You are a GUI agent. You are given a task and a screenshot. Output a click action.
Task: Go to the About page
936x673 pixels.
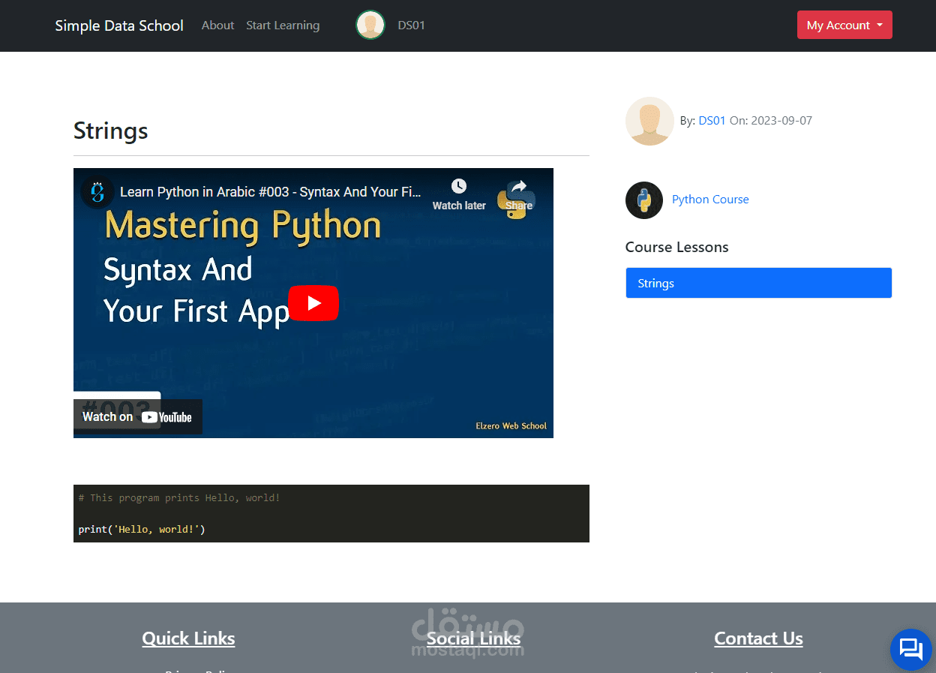217,26
